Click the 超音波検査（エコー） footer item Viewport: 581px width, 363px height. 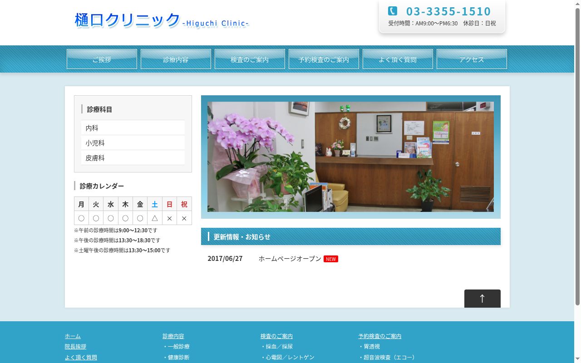387,358
